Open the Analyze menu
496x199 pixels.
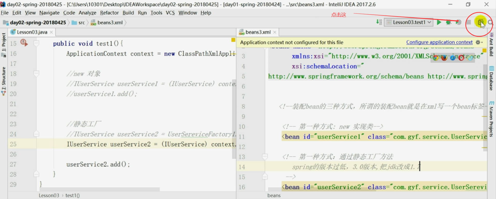(87, 13)
